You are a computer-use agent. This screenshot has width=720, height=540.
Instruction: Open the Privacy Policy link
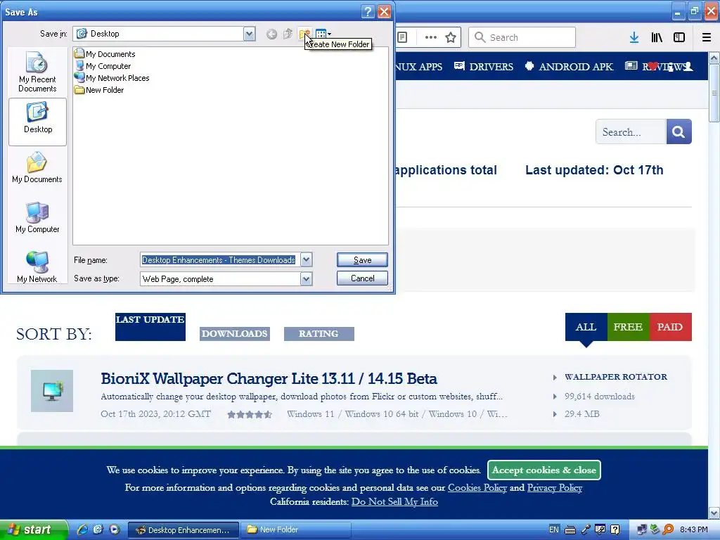tap(555, 488)
